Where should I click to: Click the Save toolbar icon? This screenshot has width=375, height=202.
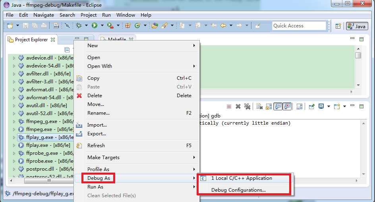coord(25,25)
